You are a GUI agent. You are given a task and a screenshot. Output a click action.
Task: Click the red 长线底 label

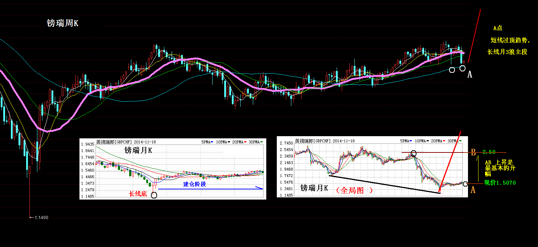pos(138,194)
